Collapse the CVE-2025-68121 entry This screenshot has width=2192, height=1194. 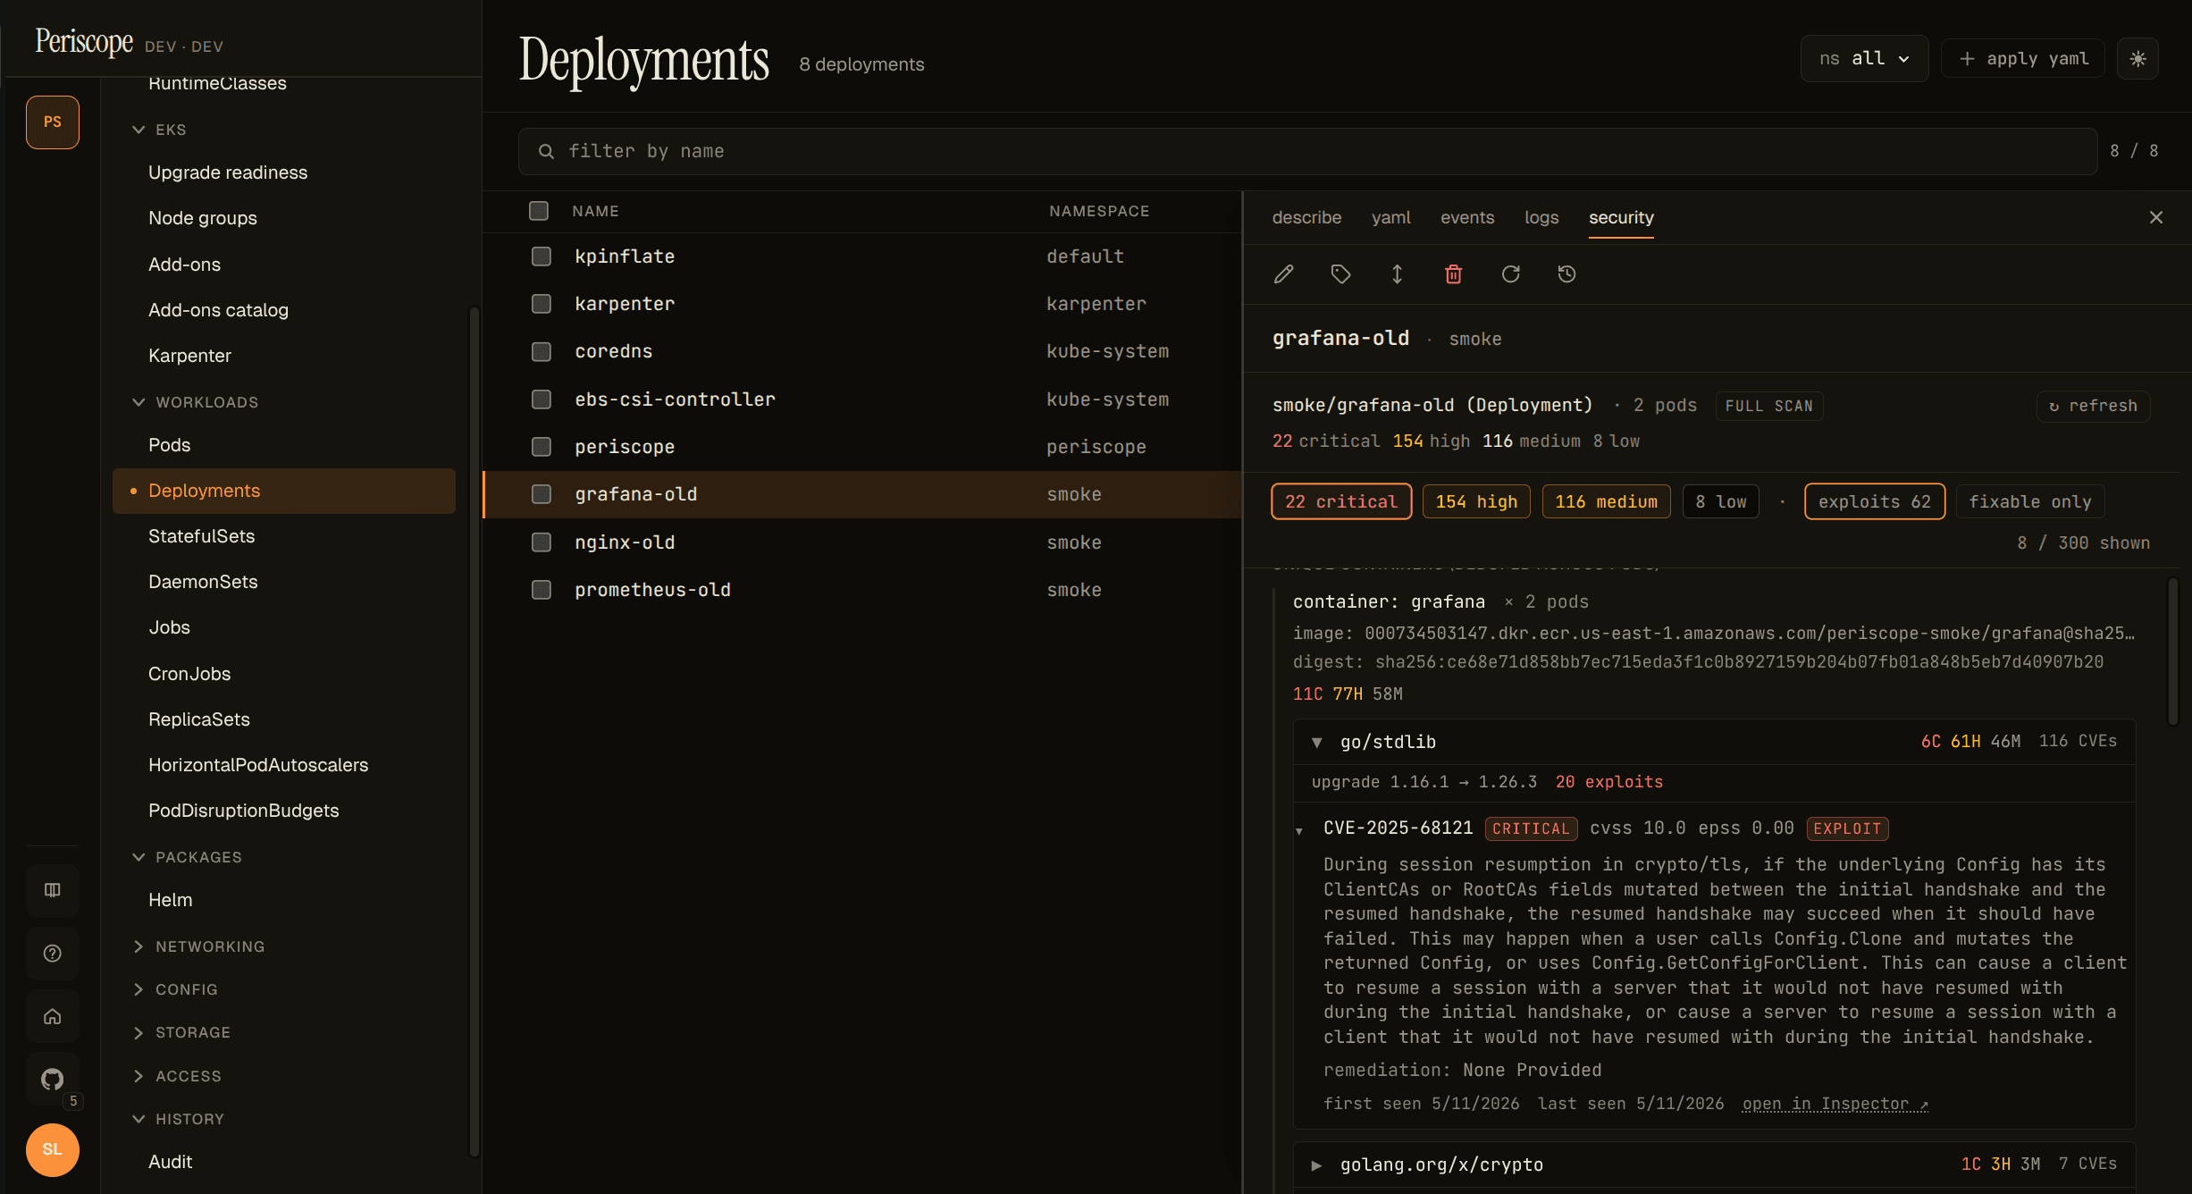(x=1299, y=831)
